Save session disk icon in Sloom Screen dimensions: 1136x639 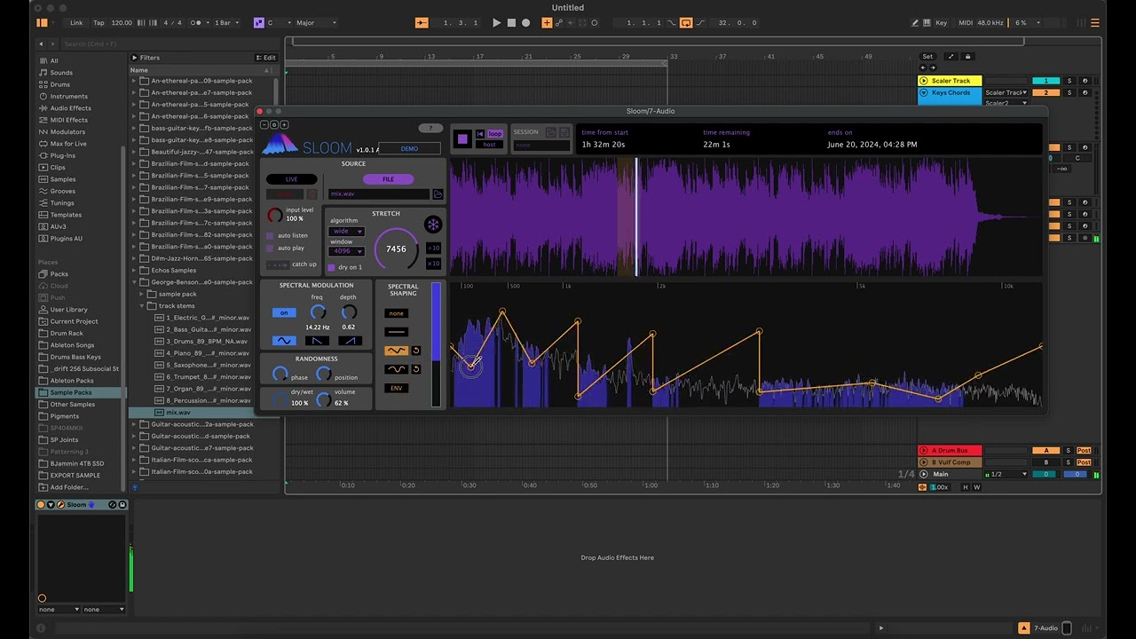pyautogui.click(x=564, y=132)
